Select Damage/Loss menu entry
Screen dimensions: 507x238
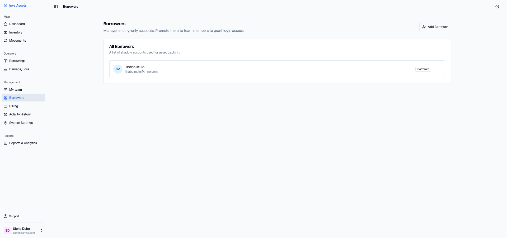coord(24,69)
